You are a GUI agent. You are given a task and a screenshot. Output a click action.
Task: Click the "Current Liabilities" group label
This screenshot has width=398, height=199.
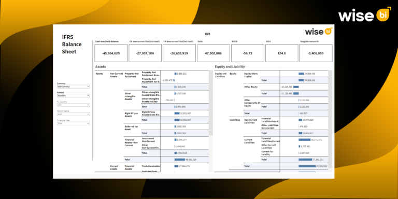249,141
